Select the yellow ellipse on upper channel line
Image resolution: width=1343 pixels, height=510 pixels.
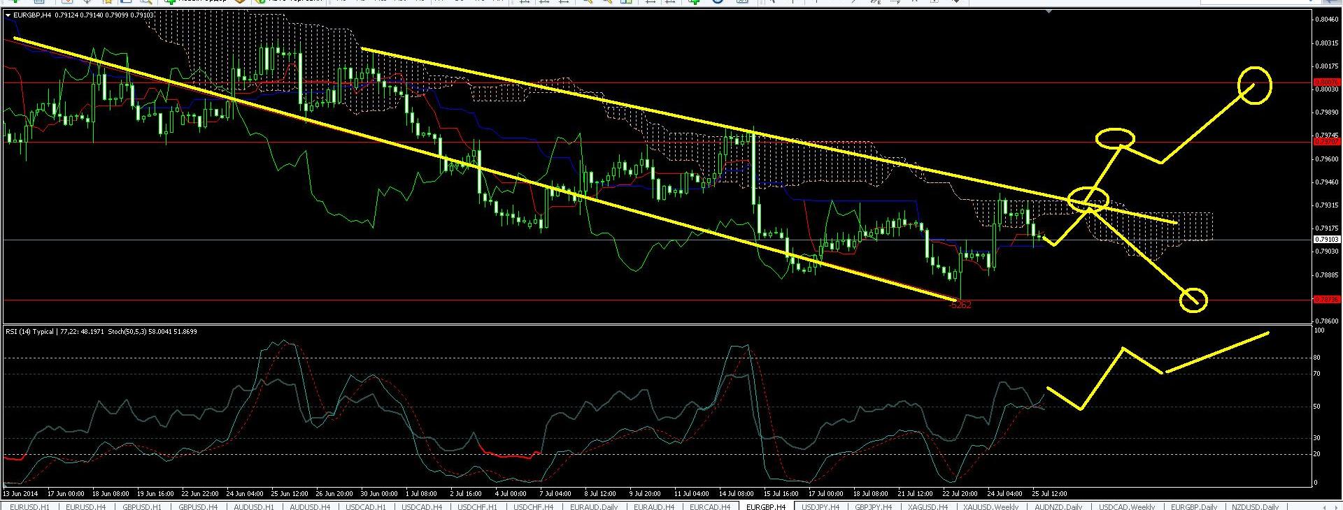coord(1088,199)
